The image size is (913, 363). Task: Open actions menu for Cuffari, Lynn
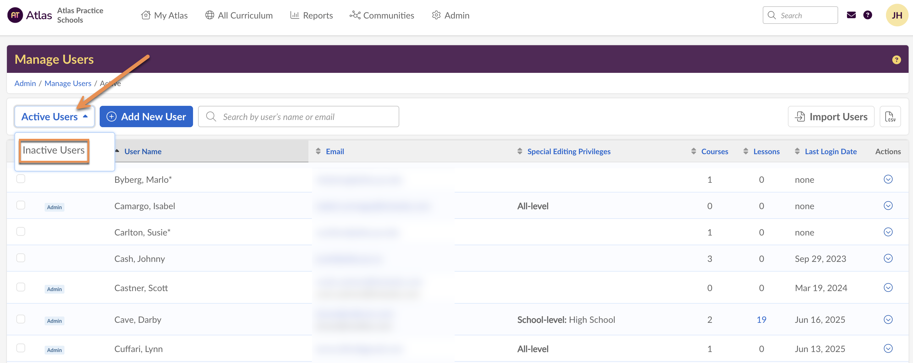coord(888,349)
